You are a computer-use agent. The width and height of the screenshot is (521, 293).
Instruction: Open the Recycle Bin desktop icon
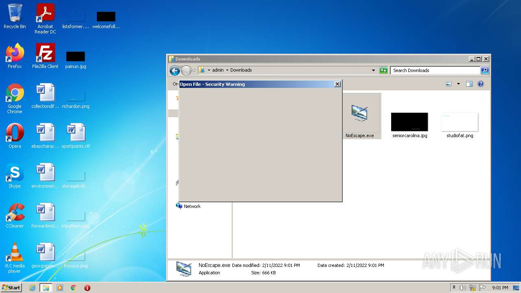click(x=15, y=16)
